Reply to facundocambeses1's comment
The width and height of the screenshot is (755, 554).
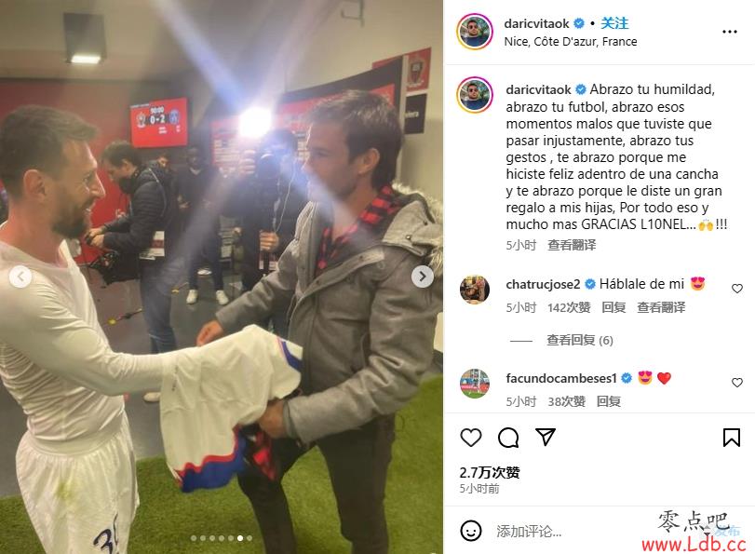point(608,401)
